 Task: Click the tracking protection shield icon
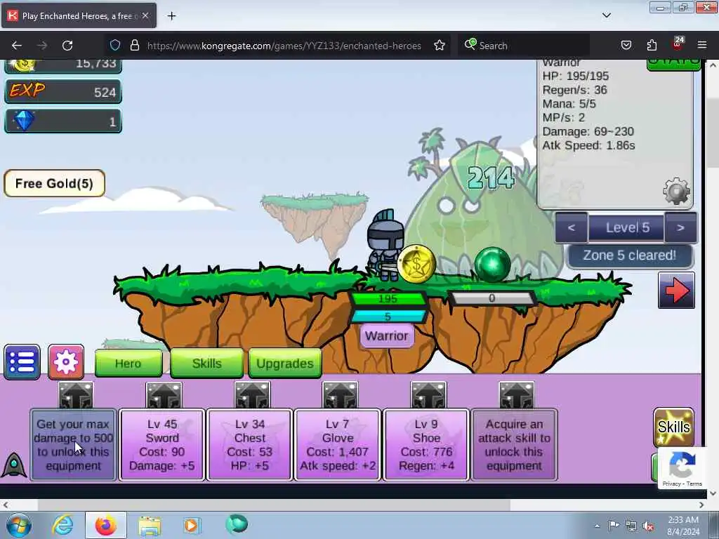[x=115, y=45]
